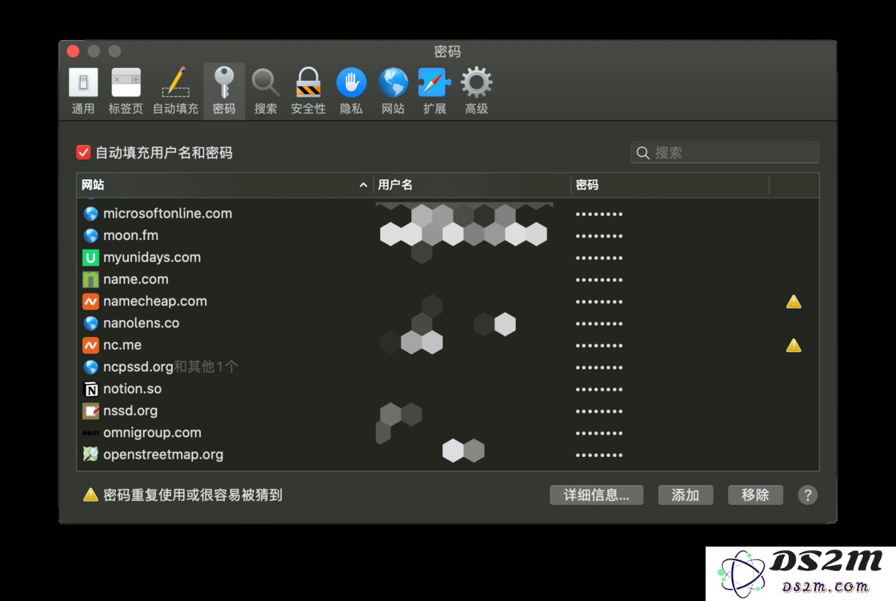Image resolution: width=896 pixels, height=601 pixels.
Task: Open the 自动填充 (AutoFill) pencil icon
Action: coord(175,83)
